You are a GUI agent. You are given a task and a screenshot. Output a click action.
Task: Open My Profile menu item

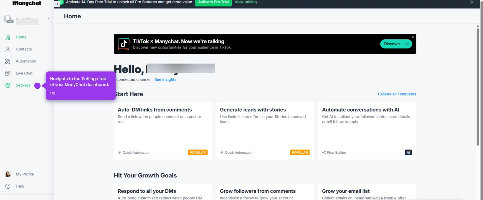[25, 174]
